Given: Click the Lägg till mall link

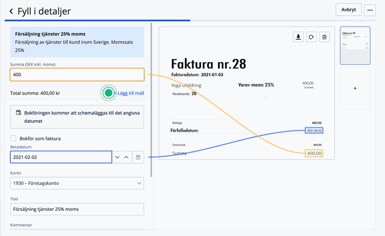Looking at the screenshot, I should (130, 93).
